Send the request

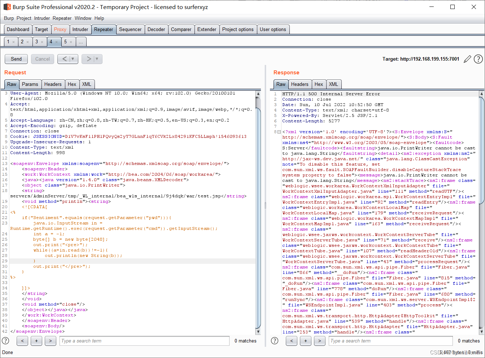click(16, 59)
